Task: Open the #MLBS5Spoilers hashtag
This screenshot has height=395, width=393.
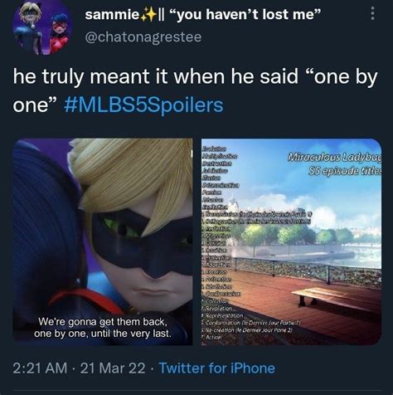Action: 143,105
